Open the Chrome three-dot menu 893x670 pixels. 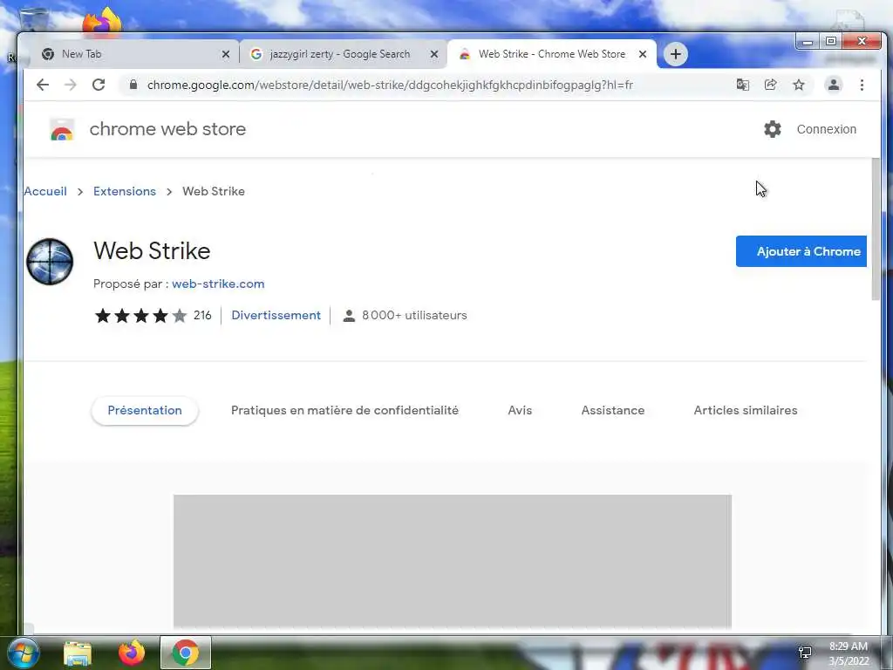pyautogui.click(x=862, y=85)
